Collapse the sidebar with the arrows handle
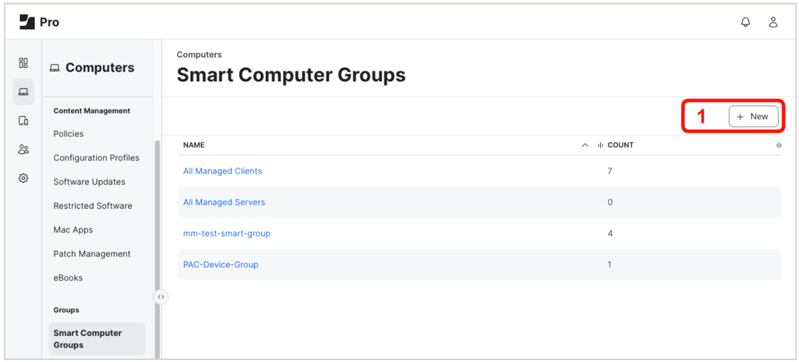This screenshot has width=799, height=362. click(x=161, y=297)
